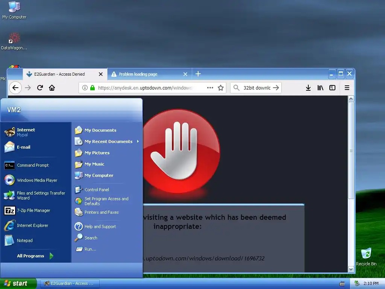Screen dimensions: 385x289
Task: Switch to the Problem loading page tab
Action: 150,74
